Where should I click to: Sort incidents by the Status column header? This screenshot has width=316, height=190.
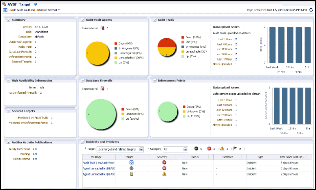click(197, 157)
